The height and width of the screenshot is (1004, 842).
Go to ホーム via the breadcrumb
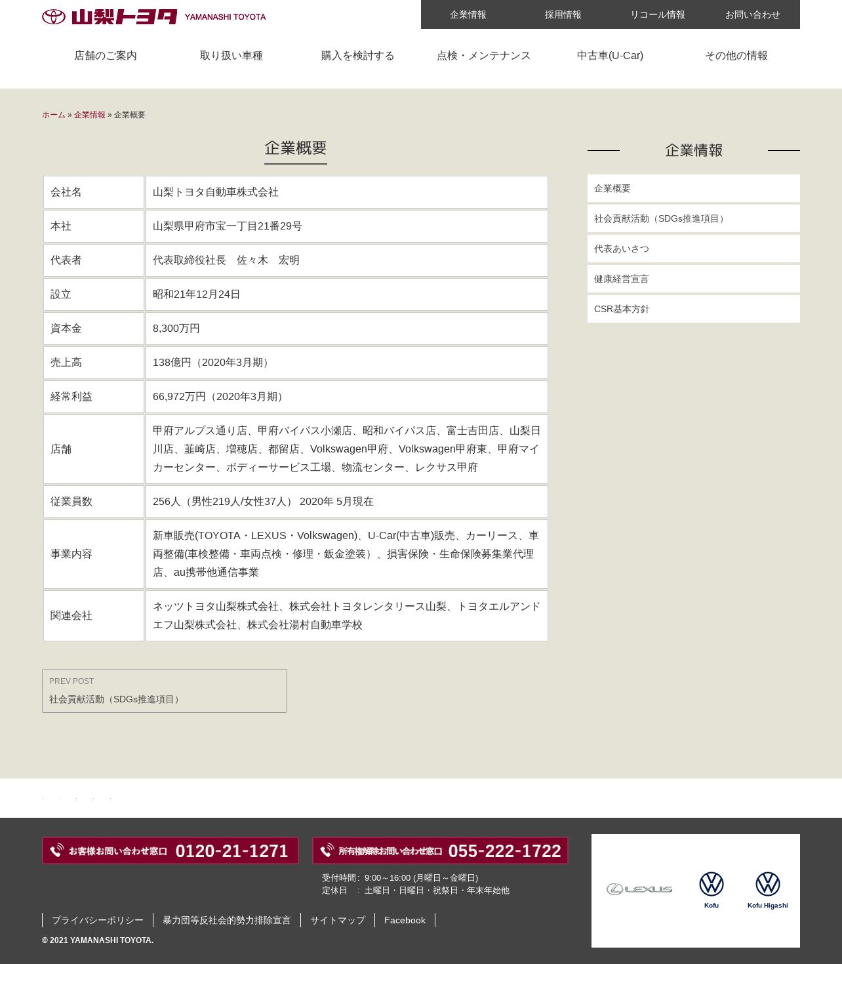tap(54, 115)
